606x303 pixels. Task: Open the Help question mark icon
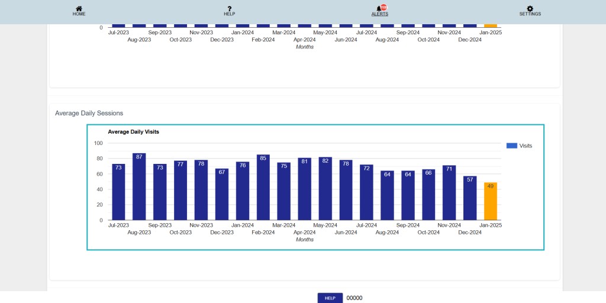click(x=229, y=8)
